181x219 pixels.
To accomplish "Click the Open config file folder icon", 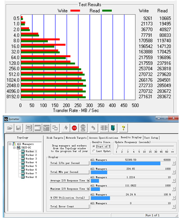I will click(x=10, y=128).
